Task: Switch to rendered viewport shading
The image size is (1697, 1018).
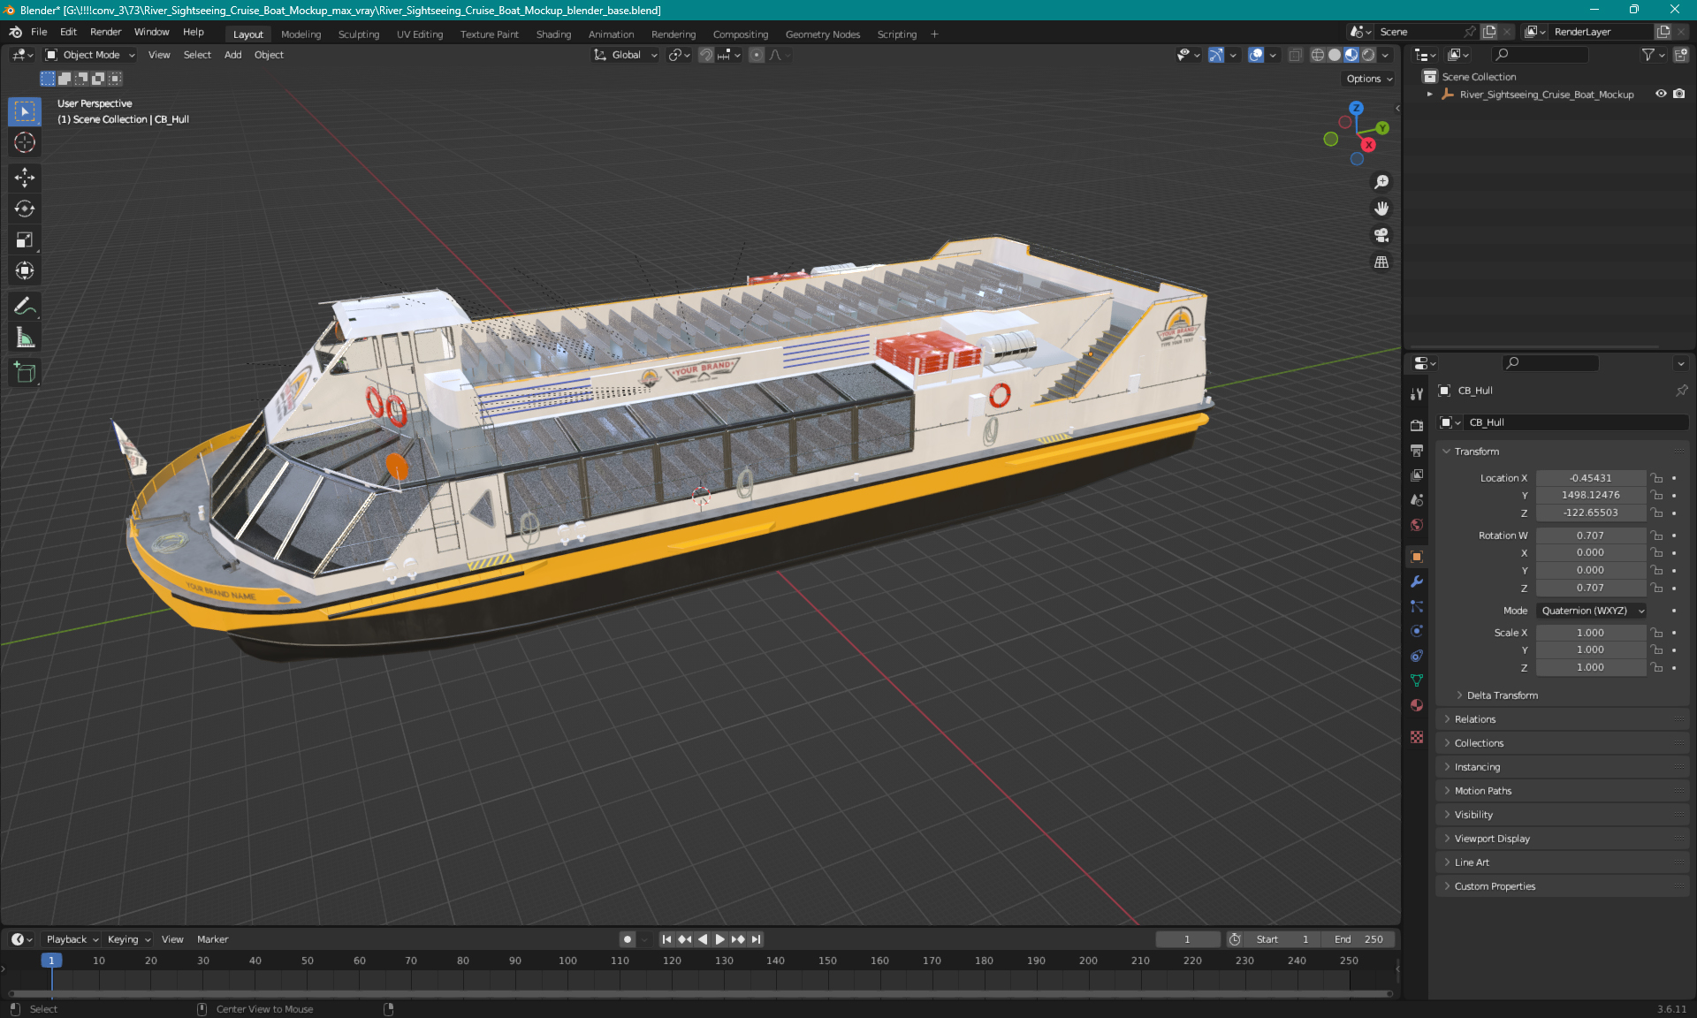Action: click(x=1368, y=55)
